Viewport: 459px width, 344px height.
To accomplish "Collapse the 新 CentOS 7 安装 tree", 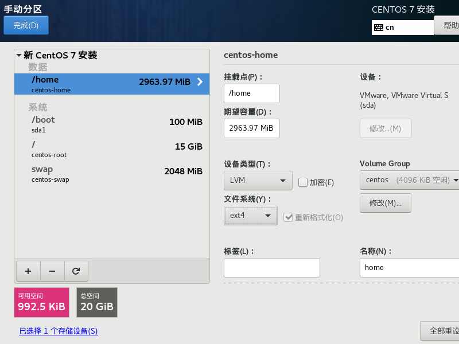I will [19, 55].
